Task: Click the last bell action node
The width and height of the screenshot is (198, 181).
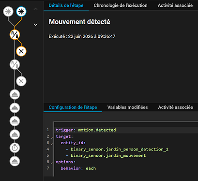Action: (15, 161)
